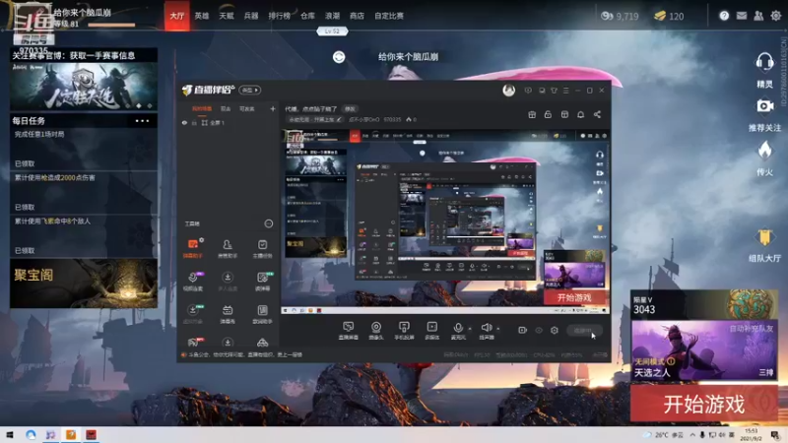Toggle preview eye icon in bottom toolbar
The image size is (788, 443).
[539, 330]
